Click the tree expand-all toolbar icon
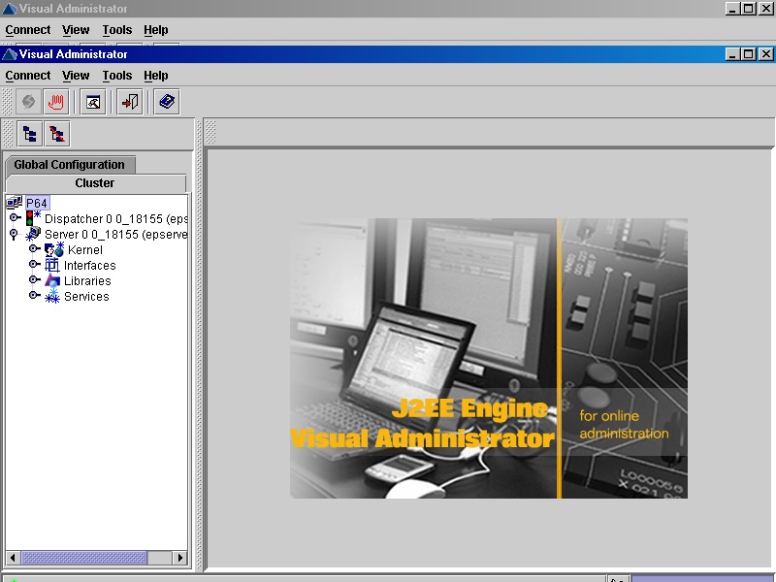The height and width of the screenshot is (582, 776). 30,134
